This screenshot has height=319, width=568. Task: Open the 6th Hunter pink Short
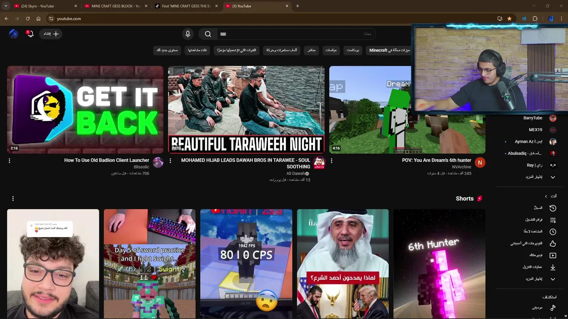[439, 264]
